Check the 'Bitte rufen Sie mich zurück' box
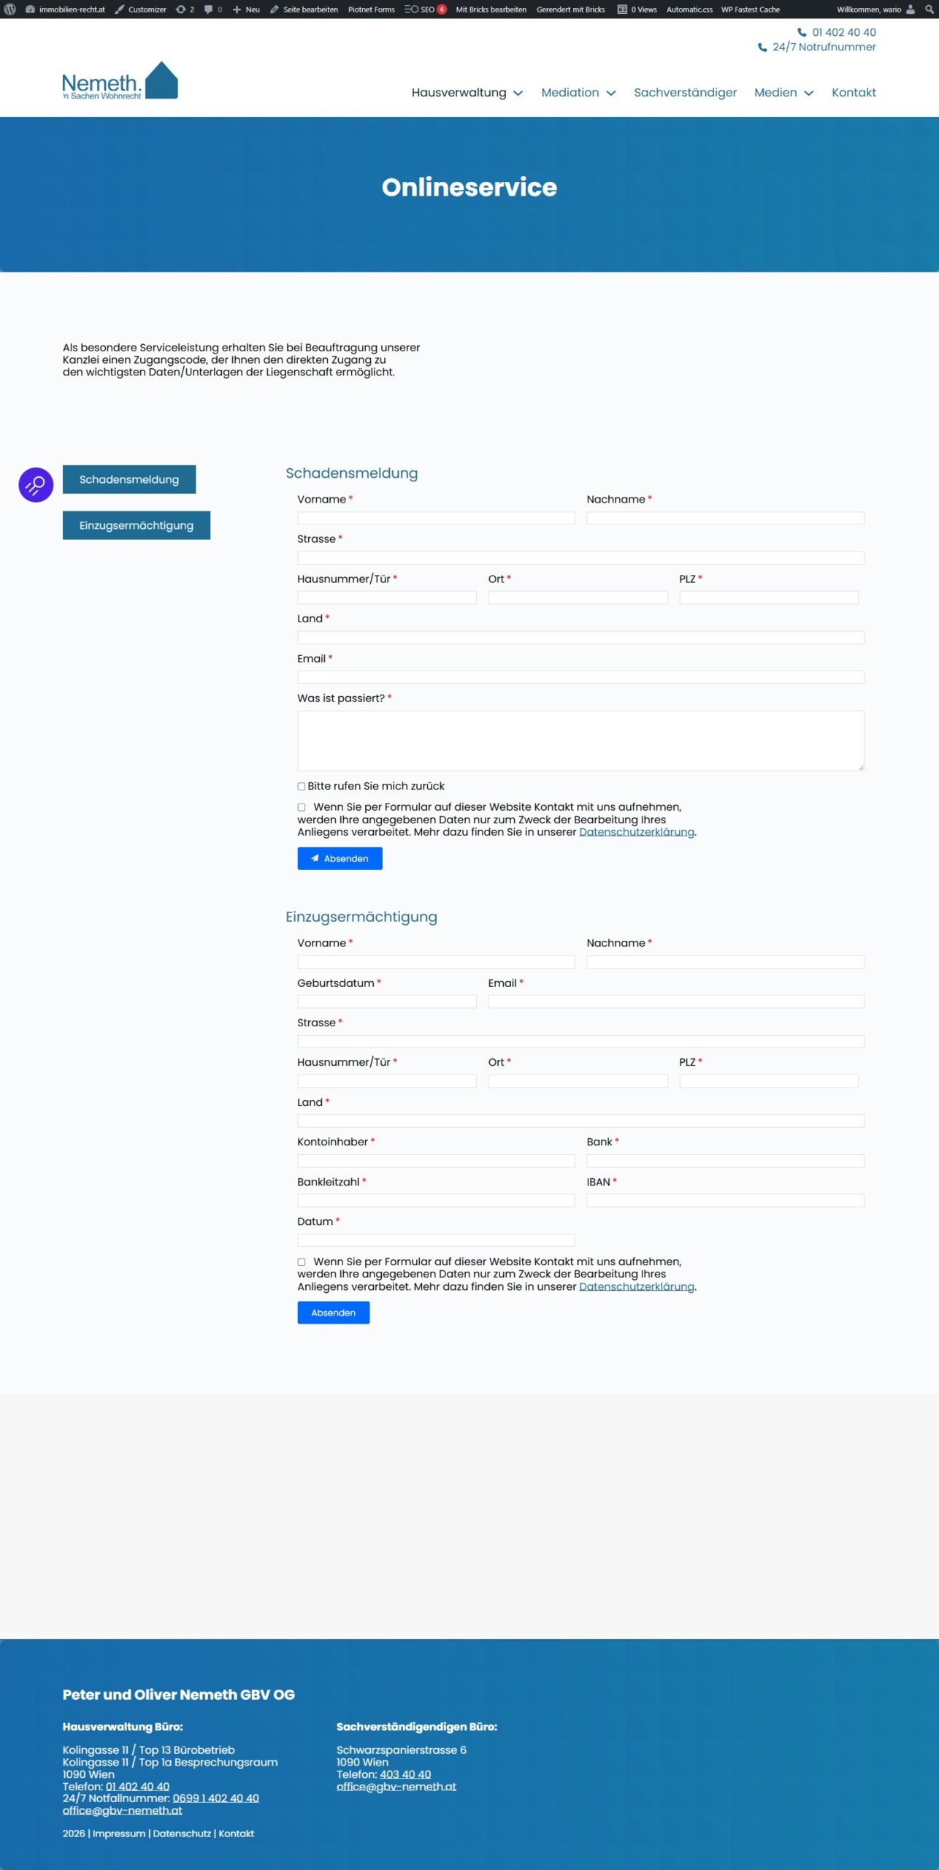The width and height of the screenshot is (939, 1870). point(302,787)
